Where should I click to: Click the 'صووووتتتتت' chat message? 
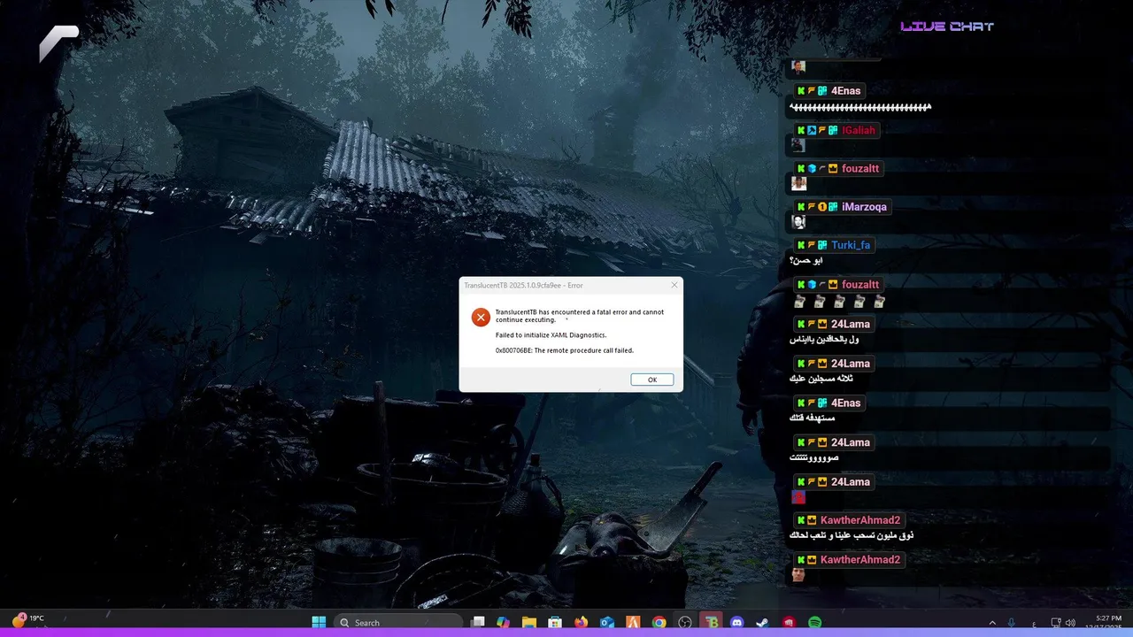[813, 457]
